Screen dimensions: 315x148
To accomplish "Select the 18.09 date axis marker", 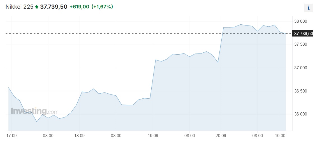I will [x=79, y=136].
